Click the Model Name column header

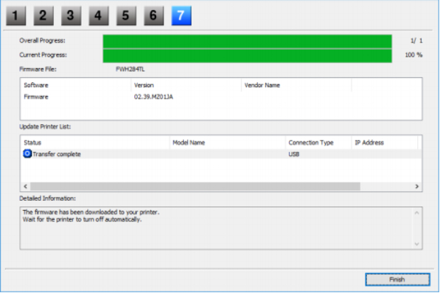[x=227, y=143]
